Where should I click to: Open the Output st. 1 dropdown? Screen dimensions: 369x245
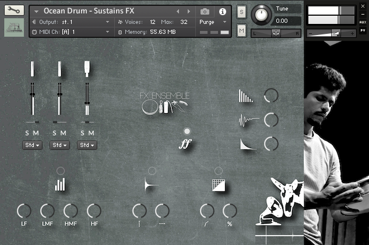(107, 22)
